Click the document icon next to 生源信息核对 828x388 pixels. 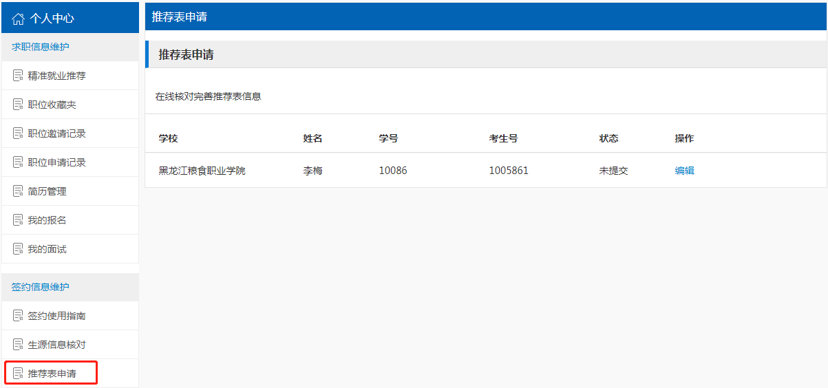[18, 345]
